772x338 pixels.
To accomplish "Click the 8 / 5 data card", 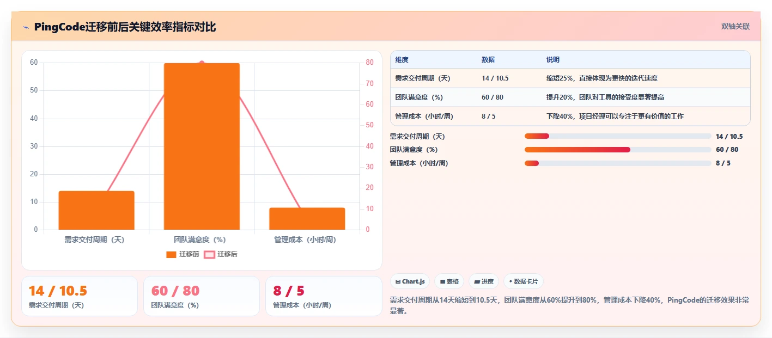I will (x=324, y=296).
